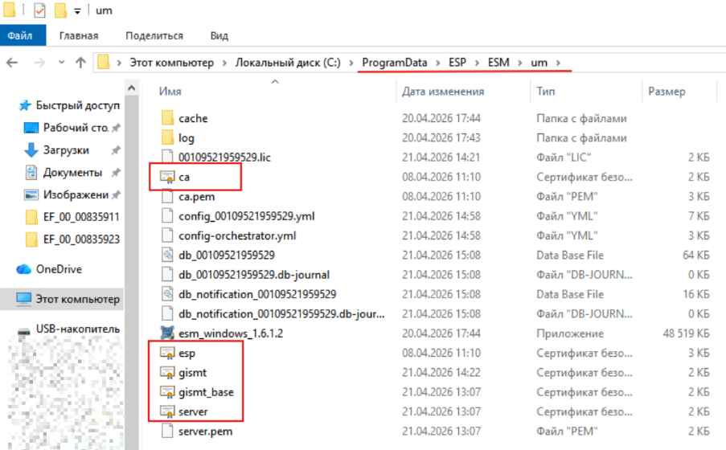
Task: Navigate to ESM in the address bar
Action: tap(498, 63)
